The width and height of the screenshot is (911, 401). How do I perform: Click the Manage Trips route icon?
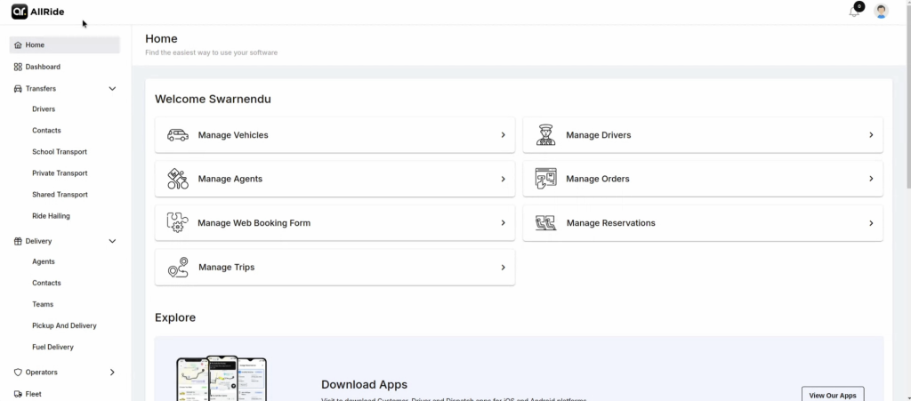pyautogui.click(x=178, y=267)
